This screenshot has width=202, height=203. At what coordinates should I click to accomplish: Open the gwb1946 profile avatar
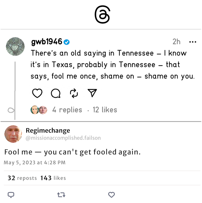15,47
